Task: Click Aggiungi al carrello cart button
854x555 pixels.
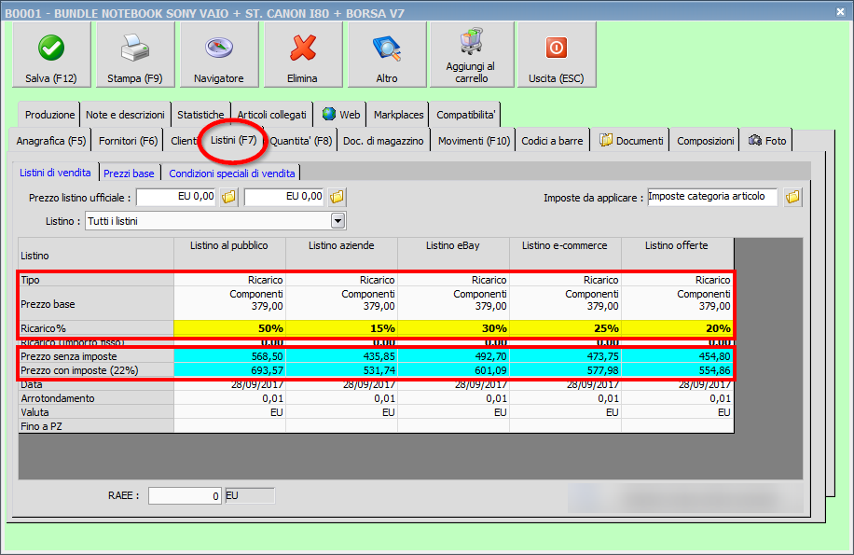Action: click(x=472, y=55)
